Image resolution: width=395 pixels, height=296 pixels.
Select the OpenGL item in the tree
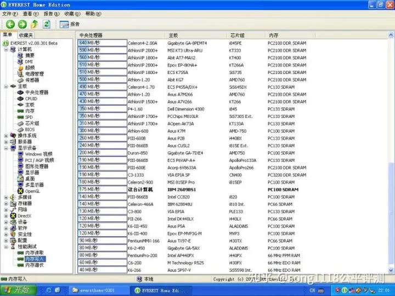point(32,191)
